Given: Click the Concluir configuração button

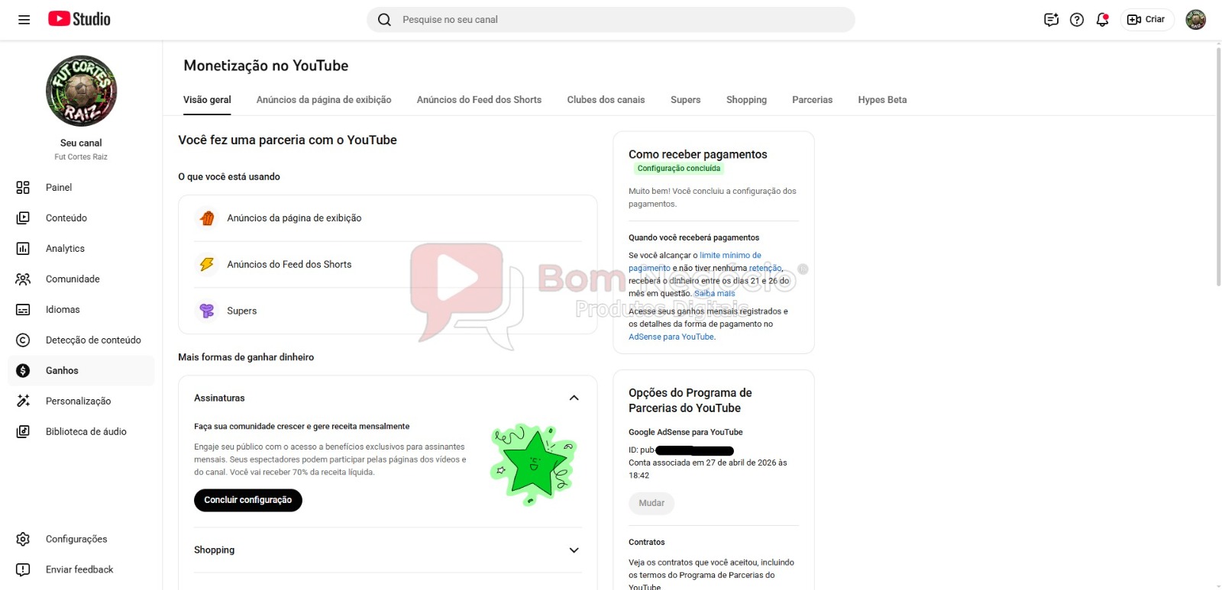Looking at the screenshot, I should click(248, 500).
